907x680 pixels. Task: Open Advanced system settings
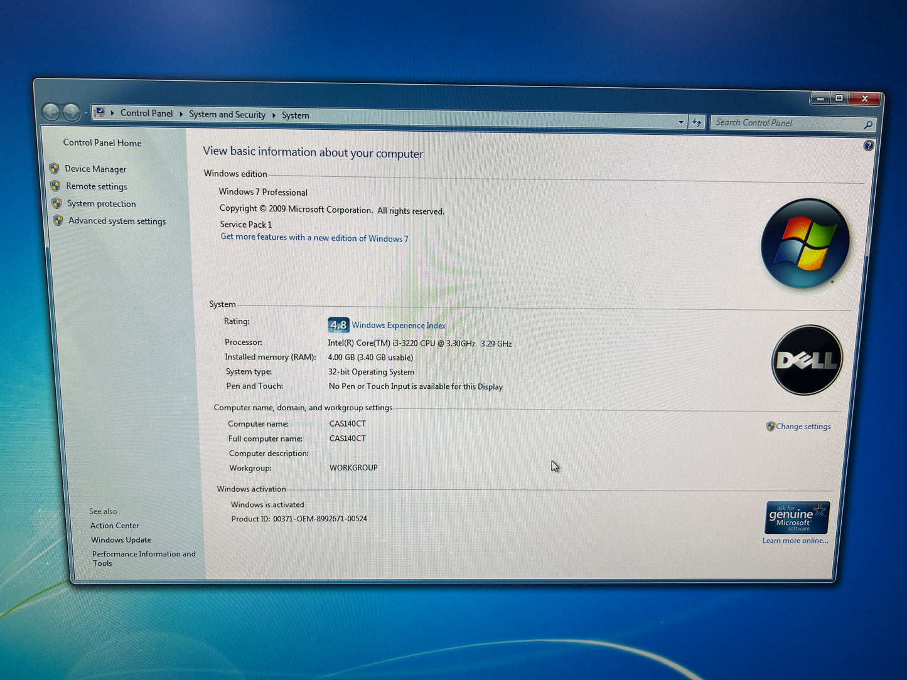point(117,221)
